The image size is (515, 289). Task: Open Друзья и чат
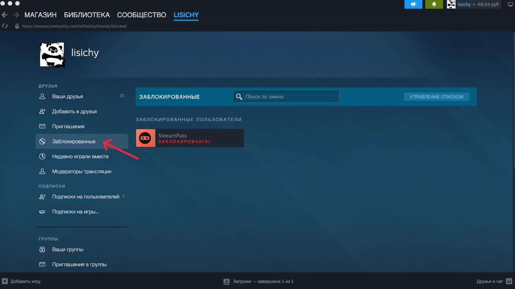(x=490, y=281)
